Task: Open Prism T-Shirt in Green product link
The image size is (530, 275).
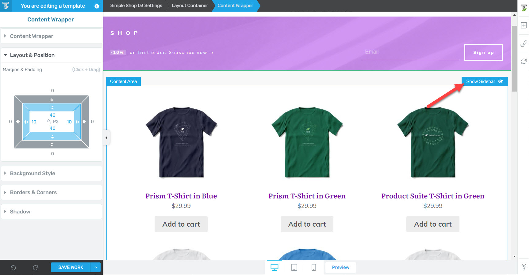Action: (307, 196)
